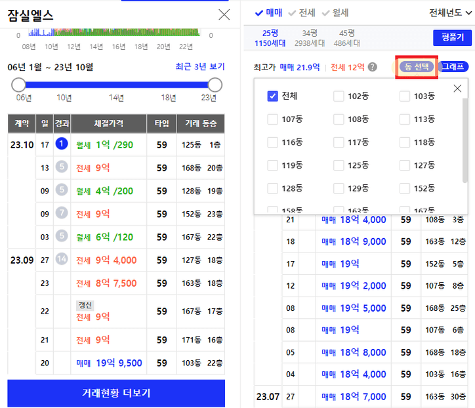This screenshot has height=408, width=475.
Task: Click the grey badge 14 in the 127동 18층 row
Action: pyautogui.click(x=62, y=259)
